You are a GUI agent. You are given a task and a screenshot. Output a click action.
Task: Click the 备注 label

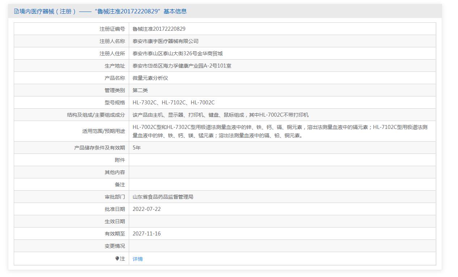click(120, 185)
